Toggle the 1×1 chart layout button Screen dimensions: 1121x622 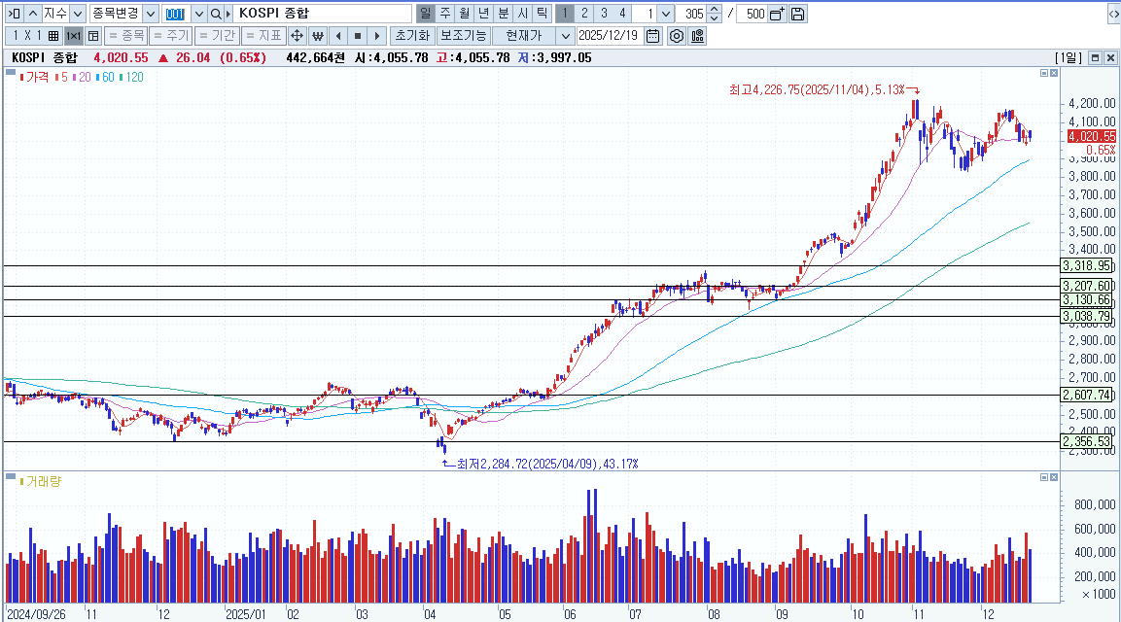coord(74,36)
